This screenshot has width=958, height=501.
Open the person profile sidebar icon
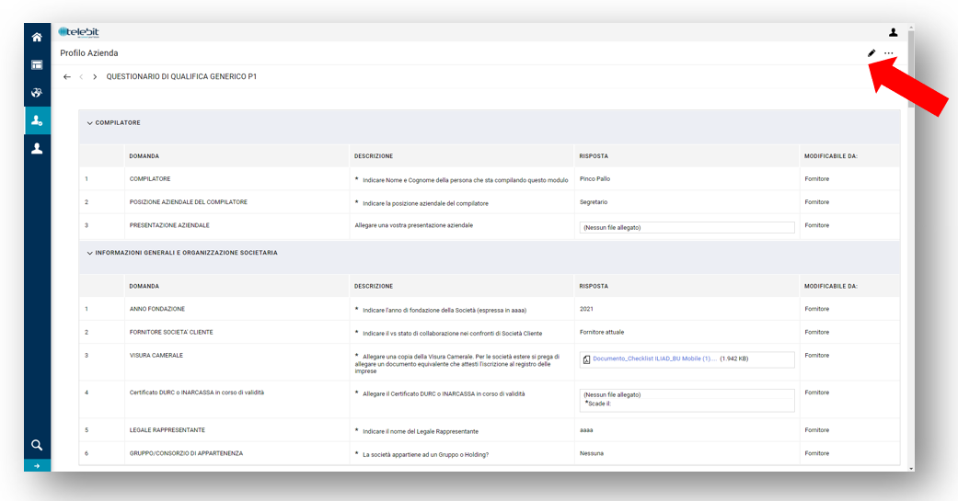37,148
